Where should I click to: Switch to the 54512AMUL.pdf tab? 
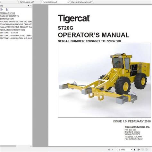pos(27,2)
